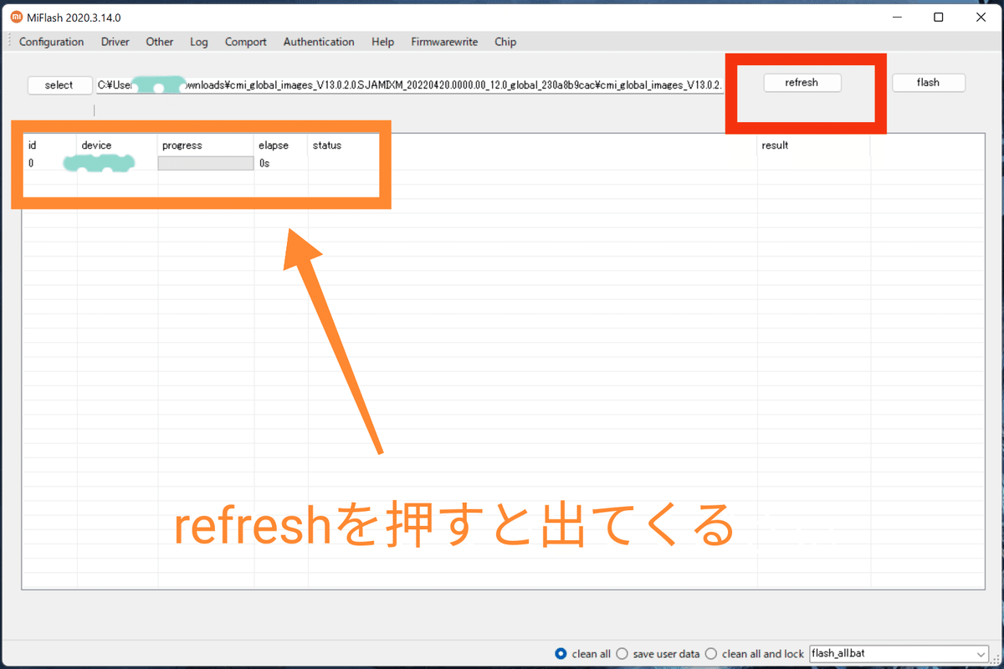Click the elapse column header
This screenshot has width=1004, height=669.
click(x=281, y=146)
